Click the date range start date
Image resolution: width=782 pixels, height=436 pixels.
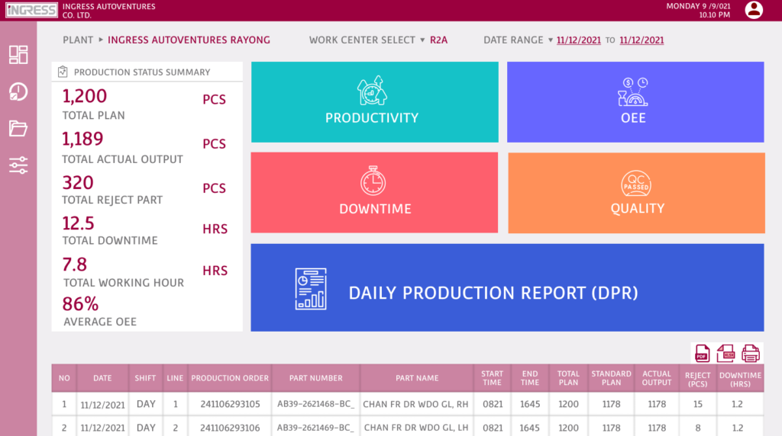[578, 40]
